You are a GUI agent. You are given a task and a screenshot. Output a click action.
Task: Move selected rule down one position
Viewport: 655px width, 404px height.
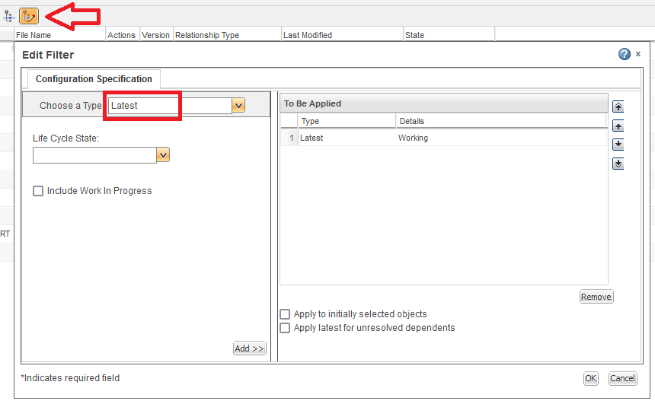(x=618, y=145)
